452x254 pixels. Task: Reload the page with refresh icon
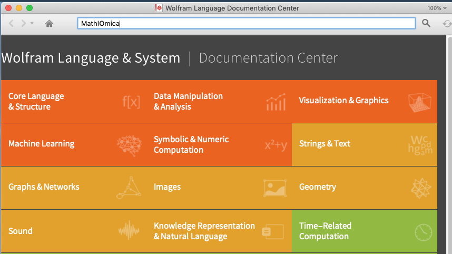tap(447, 23)
